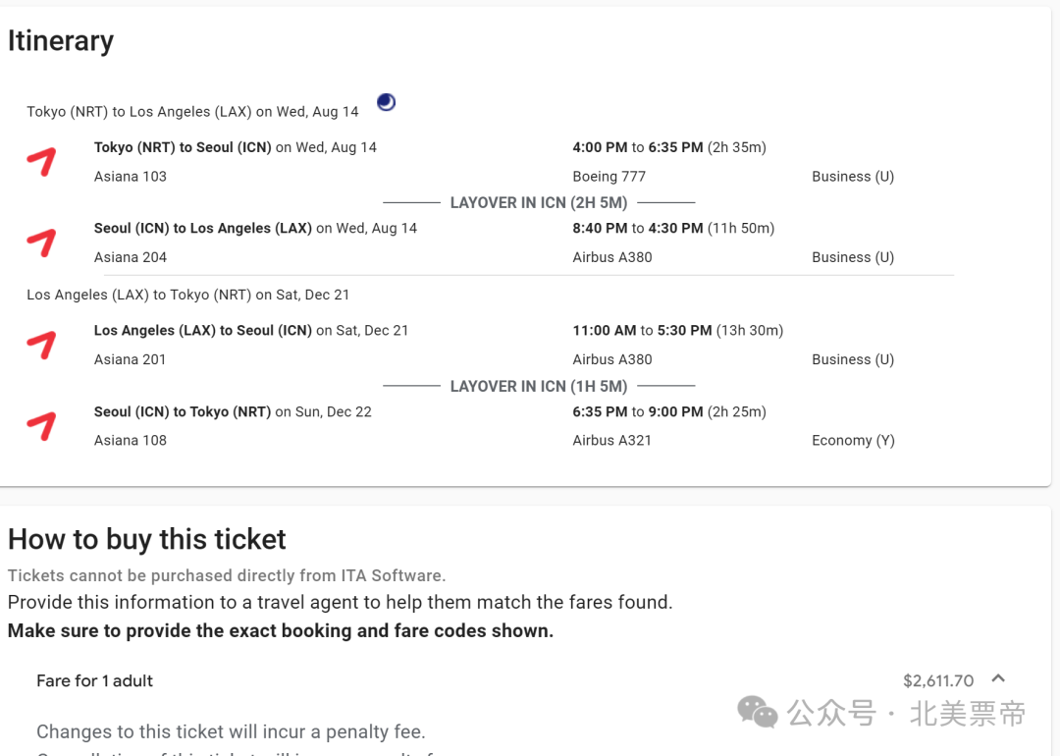Viewport: 1060px width, 756px height.
Task: Click the WeChat icon in the watermark
Action: click(x=757, y=712)
